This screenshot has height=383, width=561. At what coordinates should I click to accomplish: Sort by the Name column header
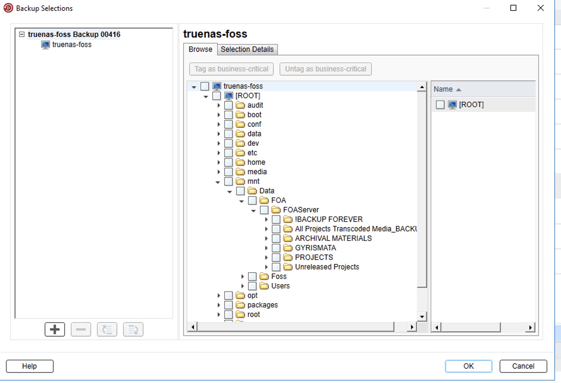pyautogui.click(x=443, y=89)
